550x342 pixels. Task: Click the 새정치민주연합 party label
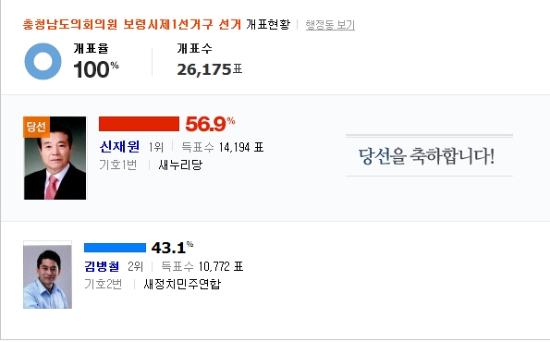(182, 284)
